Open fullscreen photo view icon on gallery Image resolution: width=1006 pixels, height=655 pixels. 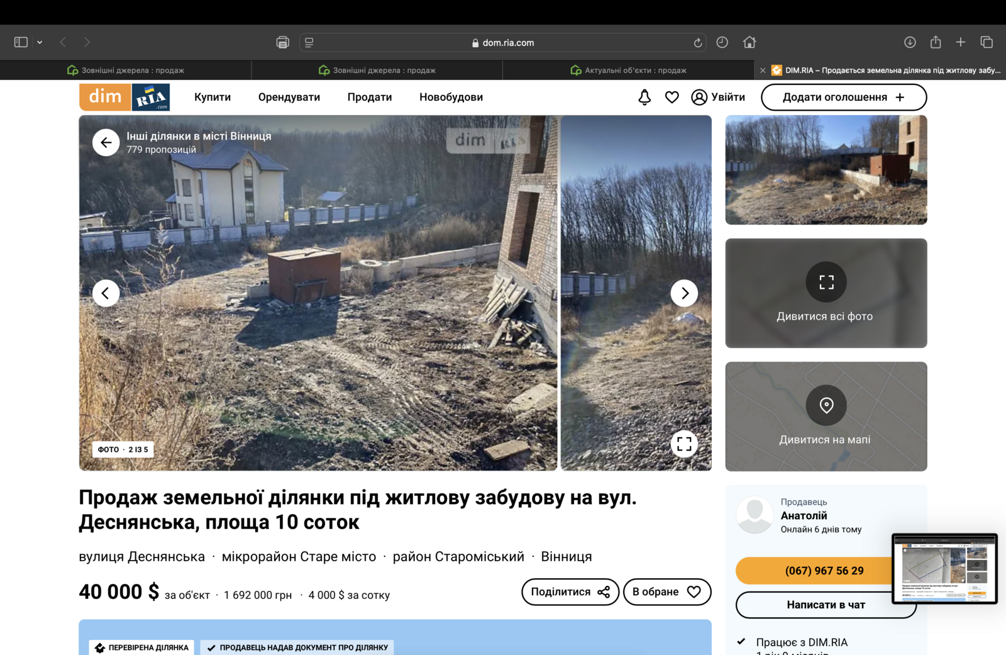[x=684, y=444]
